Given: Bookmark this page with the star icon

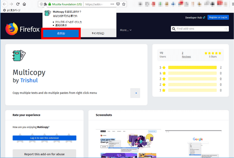Looking at the screenshot, I should 124,4.
